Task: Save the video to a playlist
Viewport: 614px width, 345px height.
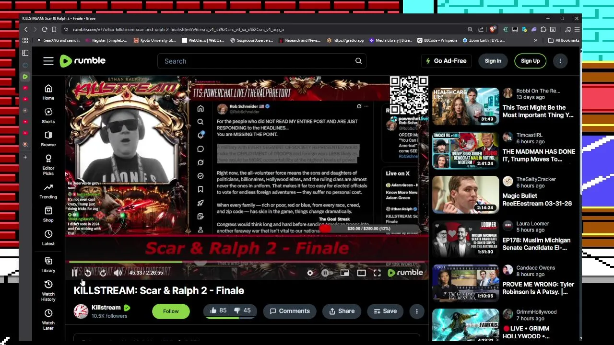Action: coord(385,311)
